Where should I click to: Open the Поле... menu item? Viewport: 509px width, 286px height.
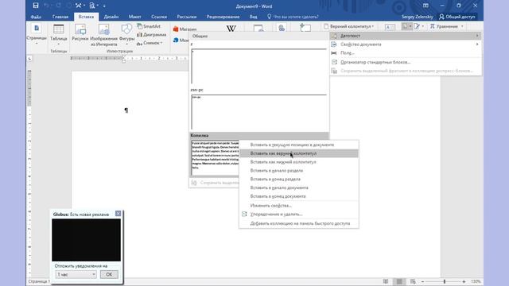tap(406, 53)
